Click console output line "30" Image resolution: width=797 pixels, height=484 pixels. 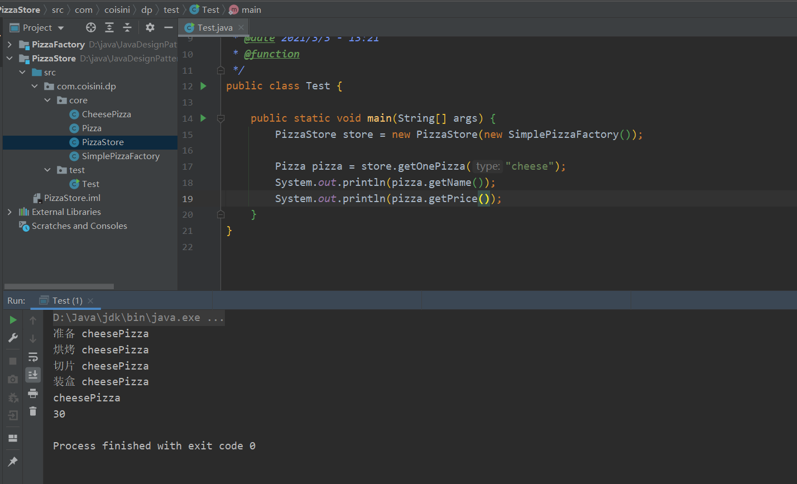pyautogui.click(x=59, y=414)
